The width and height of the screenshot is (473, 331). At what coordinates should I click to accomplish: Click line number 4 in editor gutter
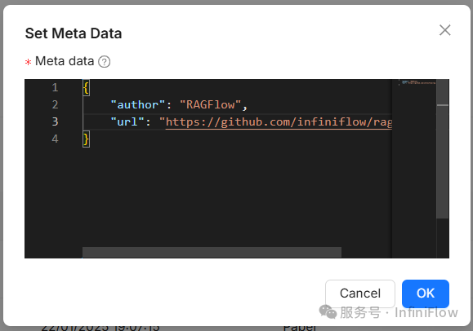tap(55, 139)
